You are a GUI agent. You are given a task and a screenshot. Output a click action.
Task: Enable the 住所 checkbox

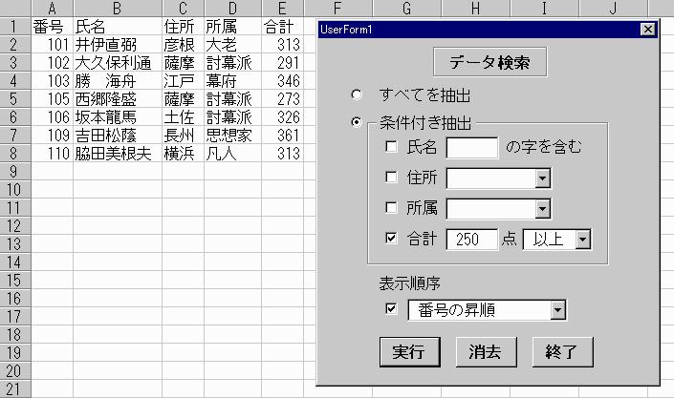390,178
